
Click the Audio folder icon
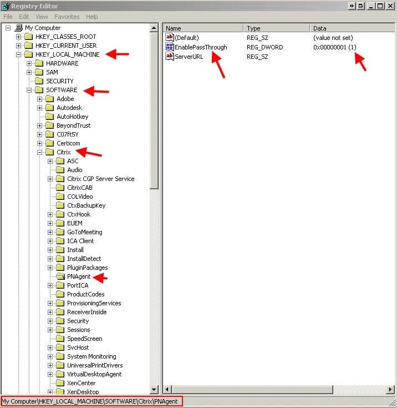60,170
